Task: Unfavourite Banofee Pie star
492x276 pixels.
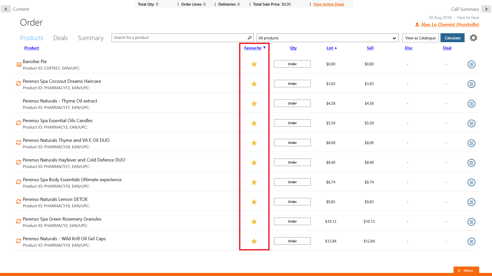Action: 254,64
